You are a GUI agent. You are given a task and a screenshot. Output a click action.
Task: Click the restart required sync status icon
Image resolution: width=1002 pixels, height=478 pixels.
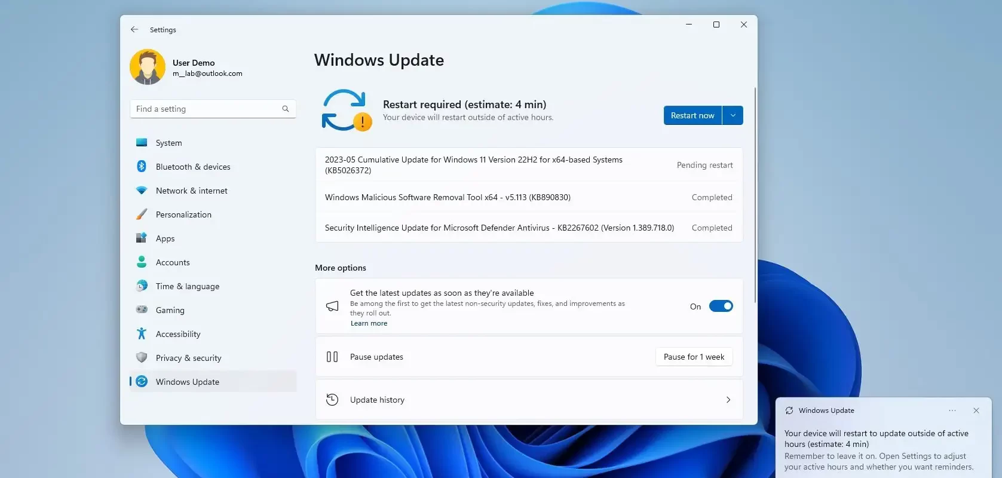(x=346, y=110)
